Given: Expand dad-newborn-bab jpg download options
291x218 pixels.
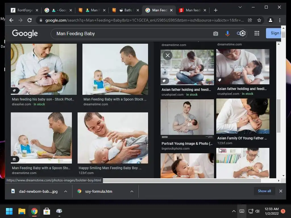Looking at the screenshot, I should point(66,191).
